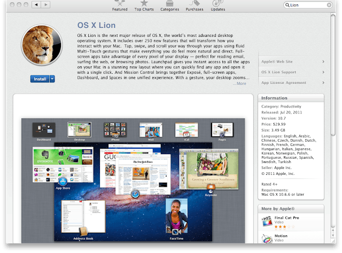Screen dimensions: 342x253
Task: Click the Dashboard space thumbnail in screenshot
Action: click(44, 130)
